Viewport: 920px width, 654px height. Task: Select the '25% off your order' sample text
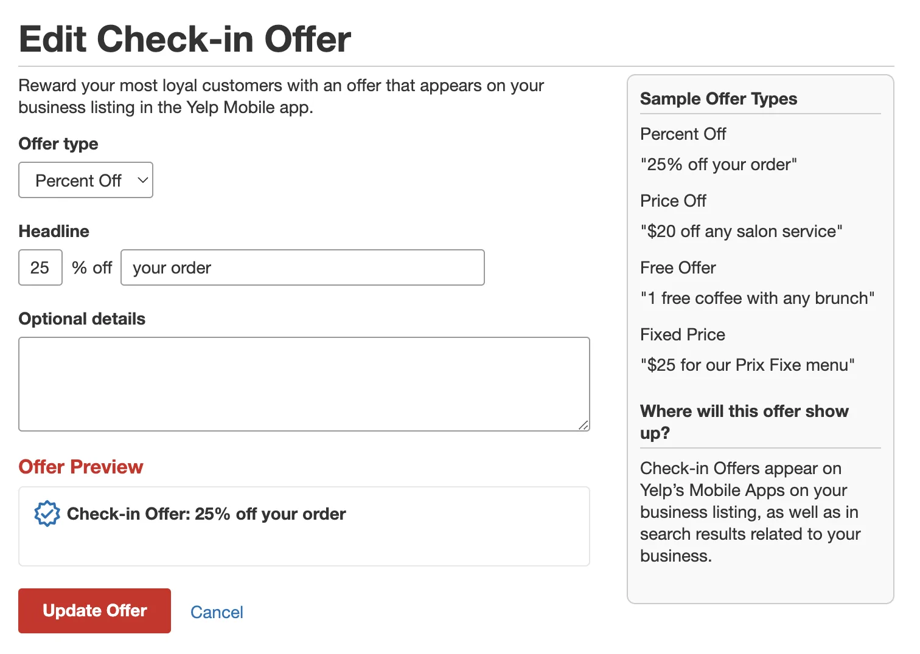(x=719, y=165)
